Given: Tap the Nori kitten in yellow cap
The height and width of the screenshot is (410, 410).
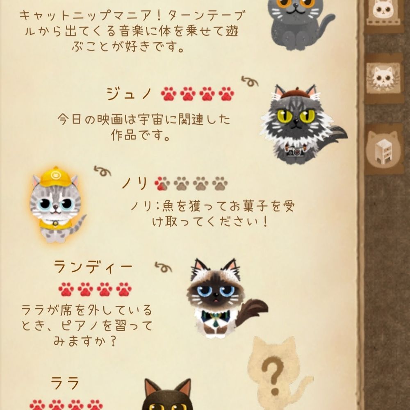Looking at the screenshot, I should click(57, 205).
